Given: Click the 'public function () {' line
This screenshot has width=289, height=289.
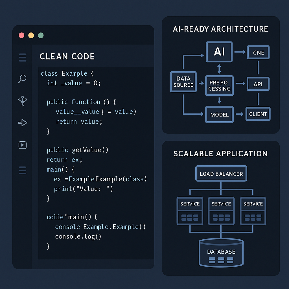Looking at the screenshot, I should (81, 102).
